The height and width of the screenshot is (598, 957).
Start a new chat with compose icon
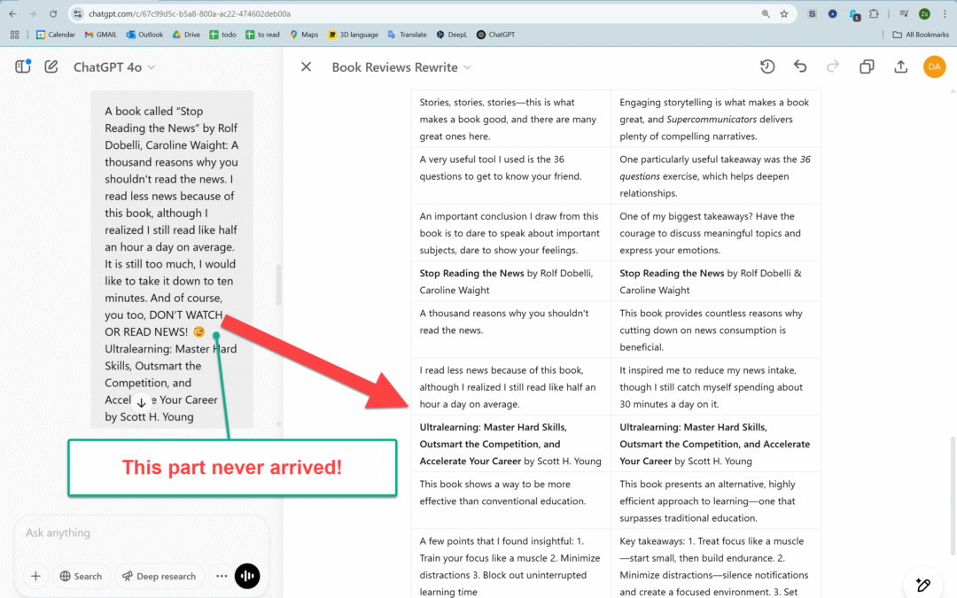pyautogui.click(x=51, y=66)
